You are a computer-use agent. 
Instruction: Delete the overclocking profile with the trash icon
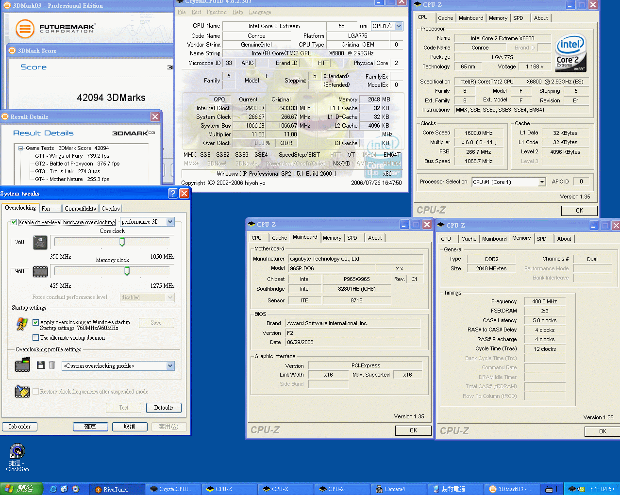(52, 365)
